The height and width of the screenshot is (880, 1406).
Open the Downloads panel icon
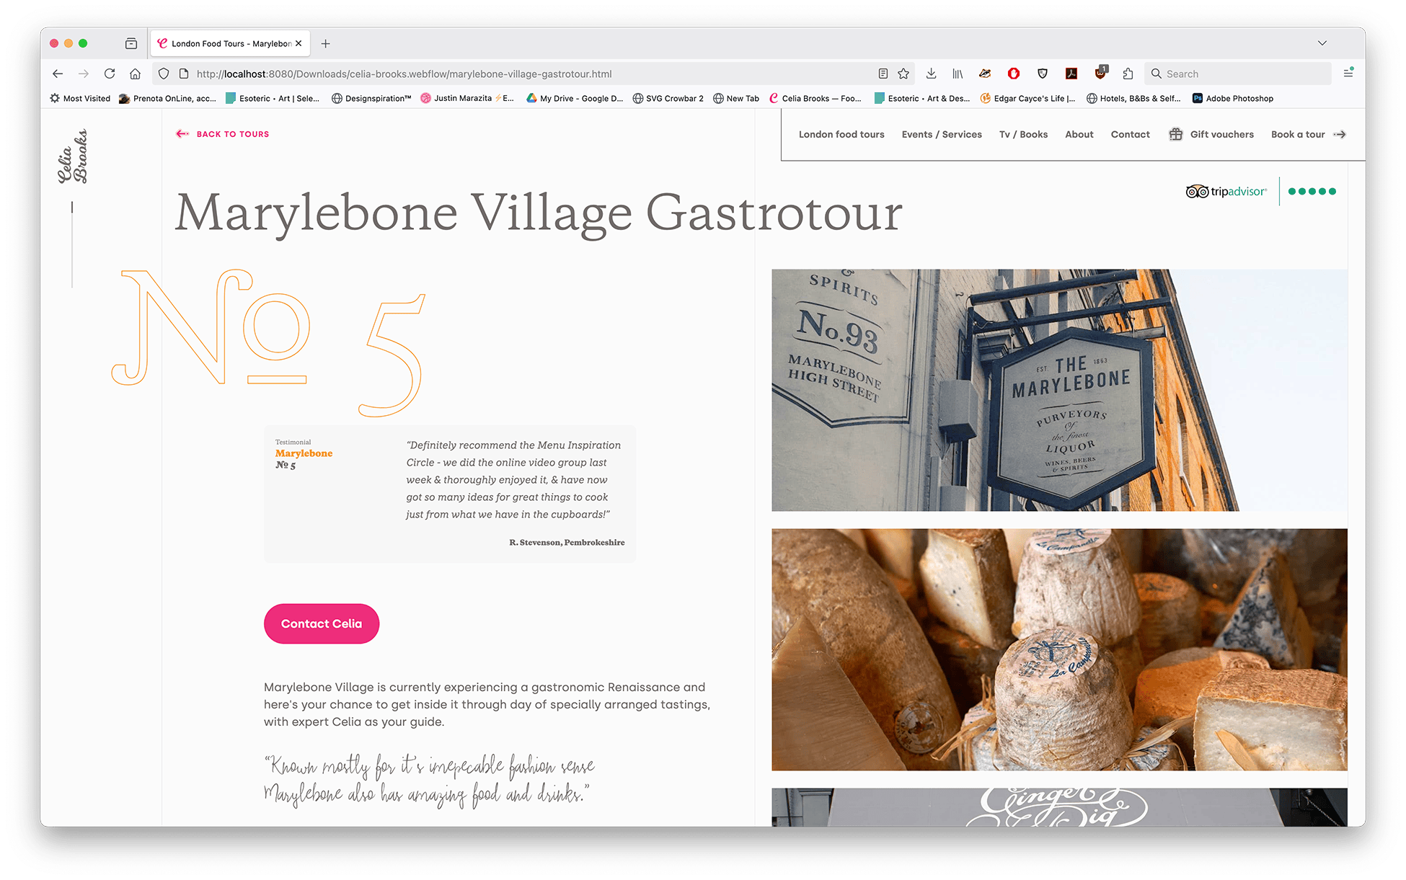click(x=931, y=74)
